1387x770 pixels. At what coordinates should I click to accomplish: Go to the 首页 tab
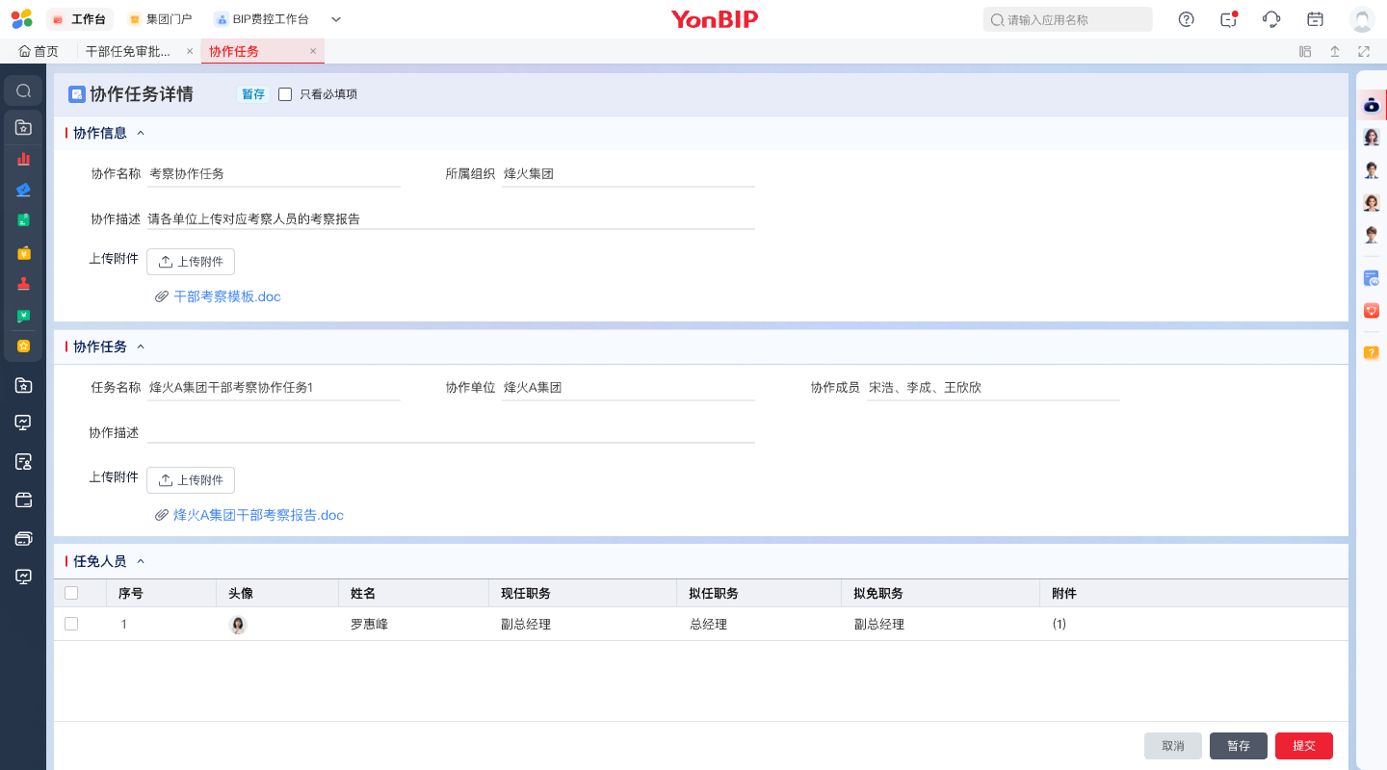coord(39,52)
